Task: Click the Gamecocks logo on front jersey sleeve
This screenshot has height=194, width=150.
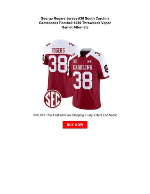Action: [x=106, y=69]
